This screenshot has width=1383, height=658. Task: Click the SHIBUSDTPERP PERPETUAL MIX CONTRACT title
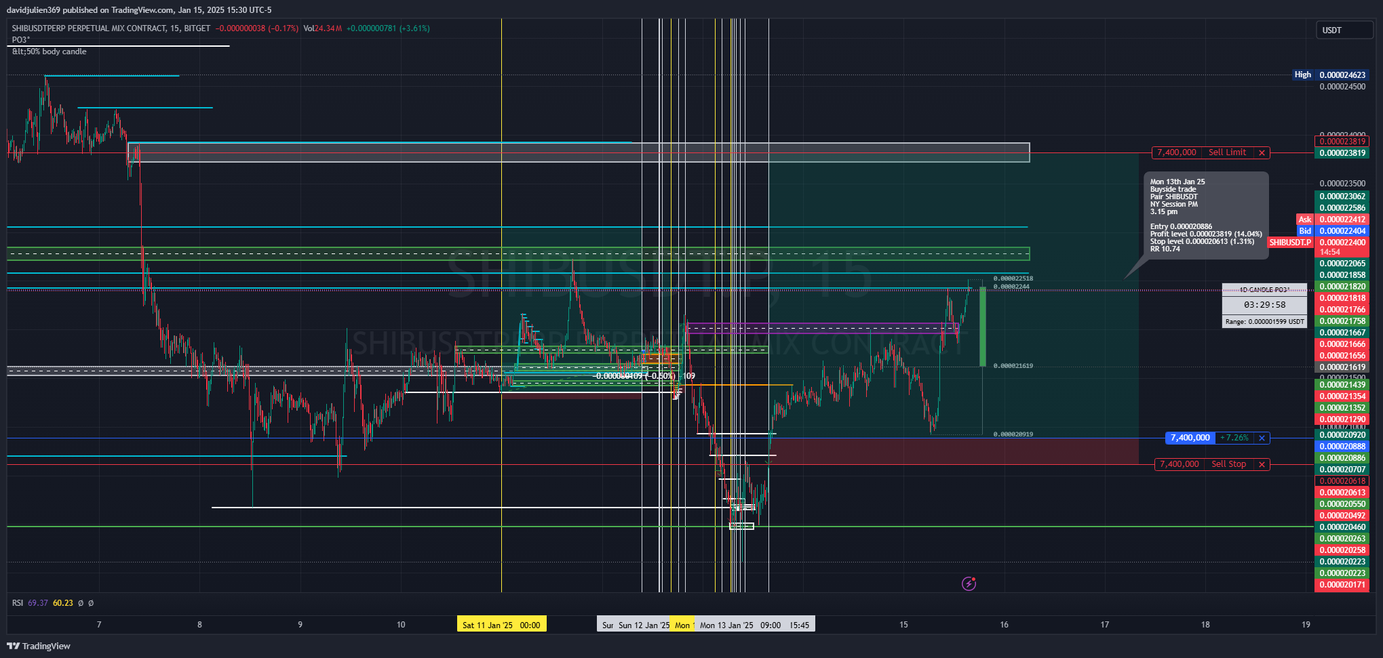tap(111, 28)
